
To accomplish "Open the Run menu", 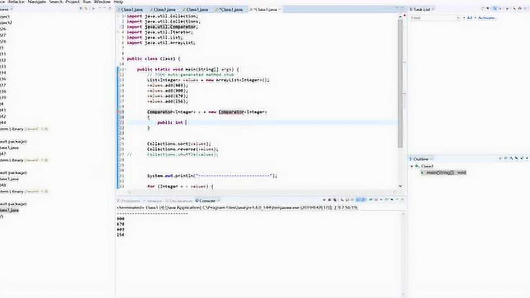I will 87,2.
